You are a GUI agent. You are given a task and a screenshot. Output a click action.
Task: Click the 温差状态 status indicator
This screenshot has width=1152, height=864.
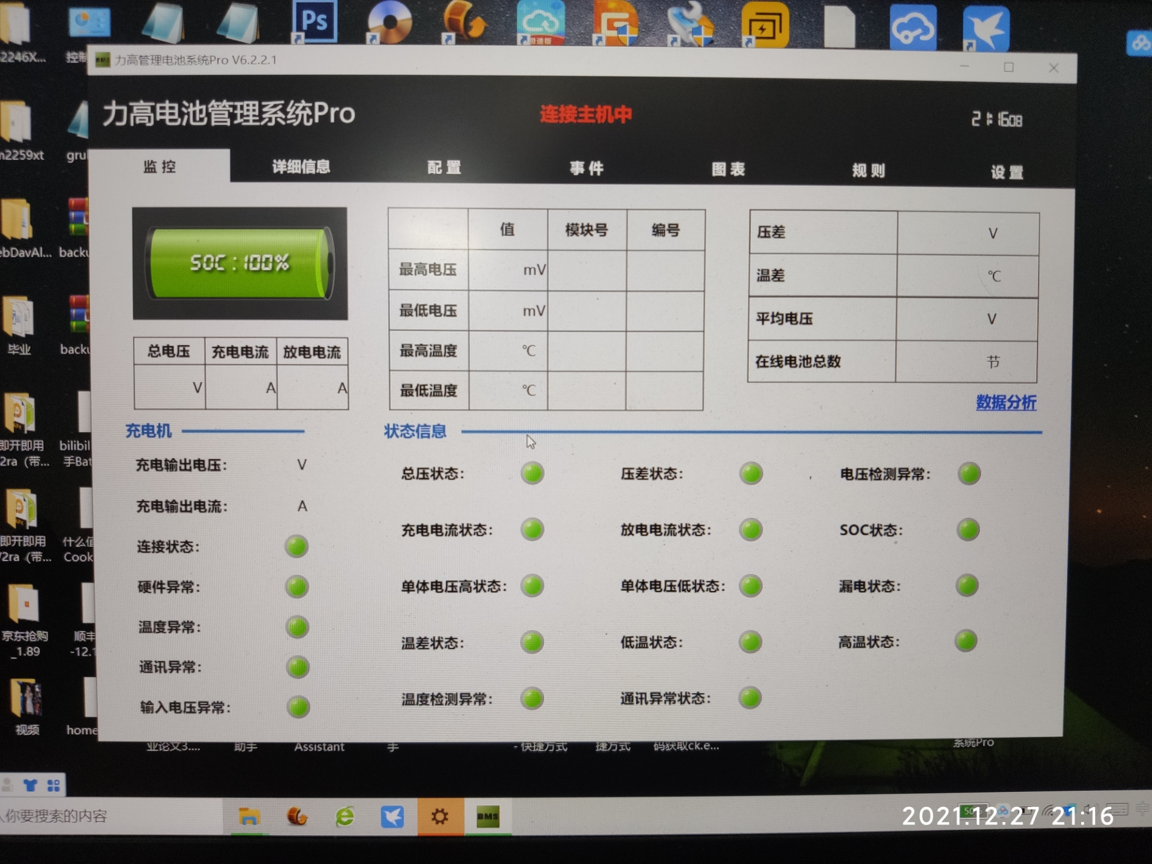click(x=532, y=642)
